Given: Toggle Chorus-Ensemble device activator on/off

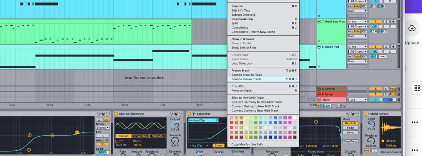Looking at the screenshot, I should pyautogui.click(x=116, y=113).
